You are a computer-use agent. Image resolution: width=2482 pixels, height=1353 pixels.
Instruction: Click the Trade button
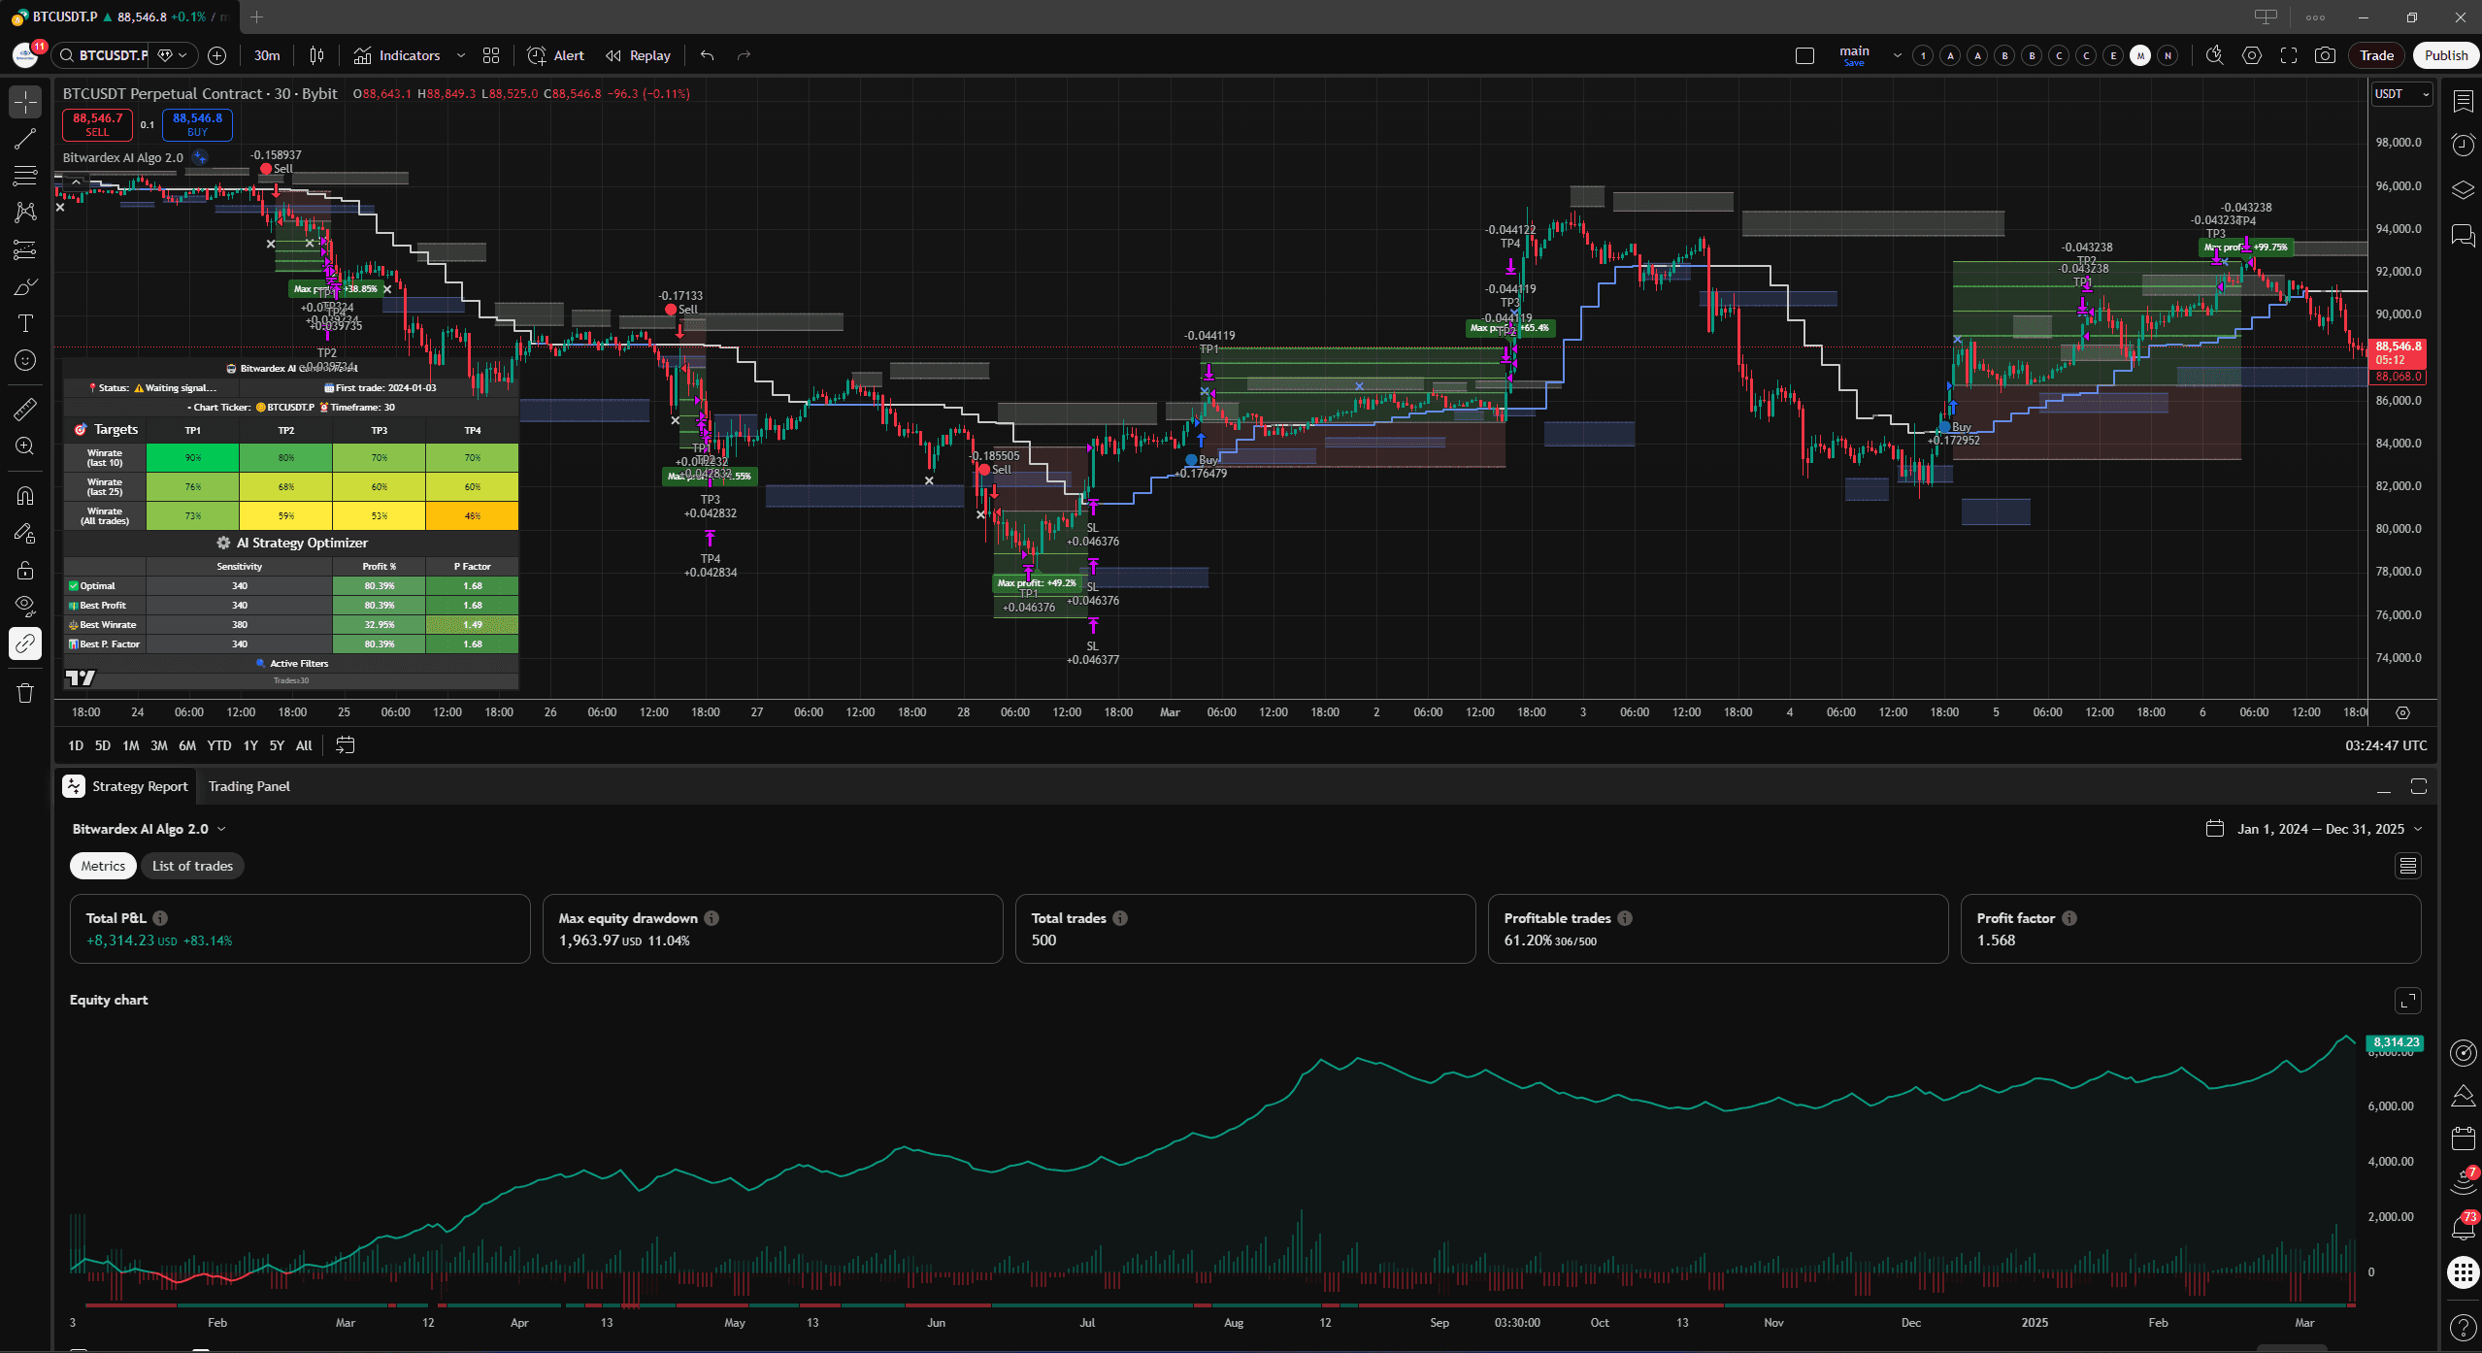(2376, 55)
